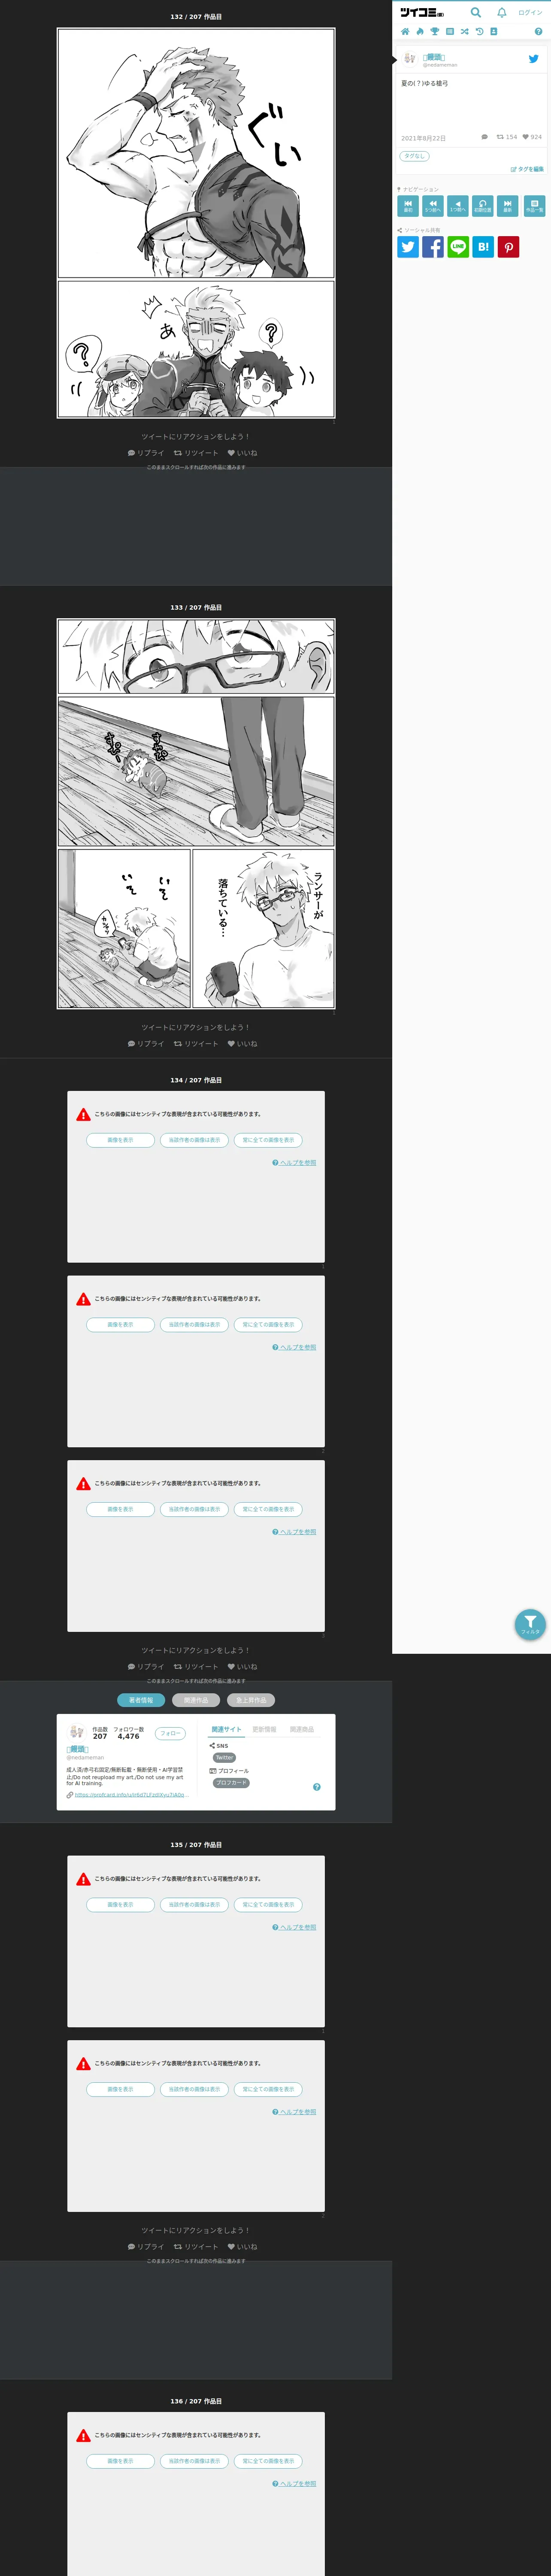Go back one work with 1つ前へ
The height and width of the screenshot is (2576, 551).
[x=458, y=206]
